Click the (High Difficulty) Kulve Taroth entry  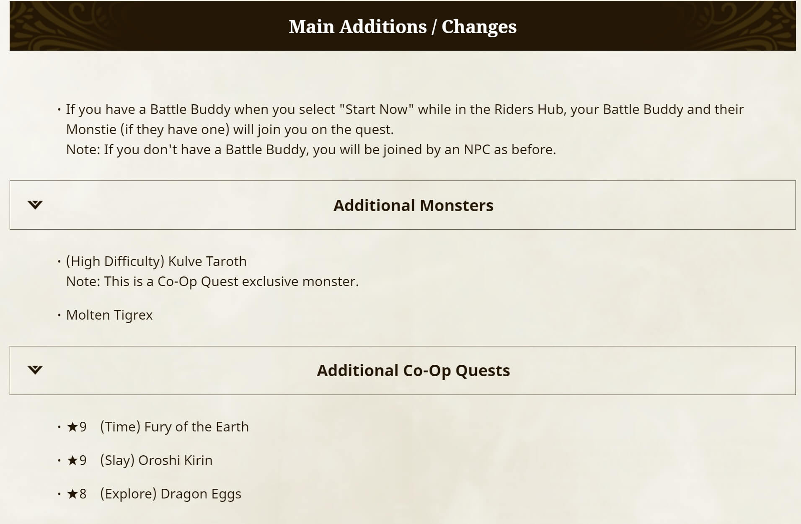[x=156, y=261]
